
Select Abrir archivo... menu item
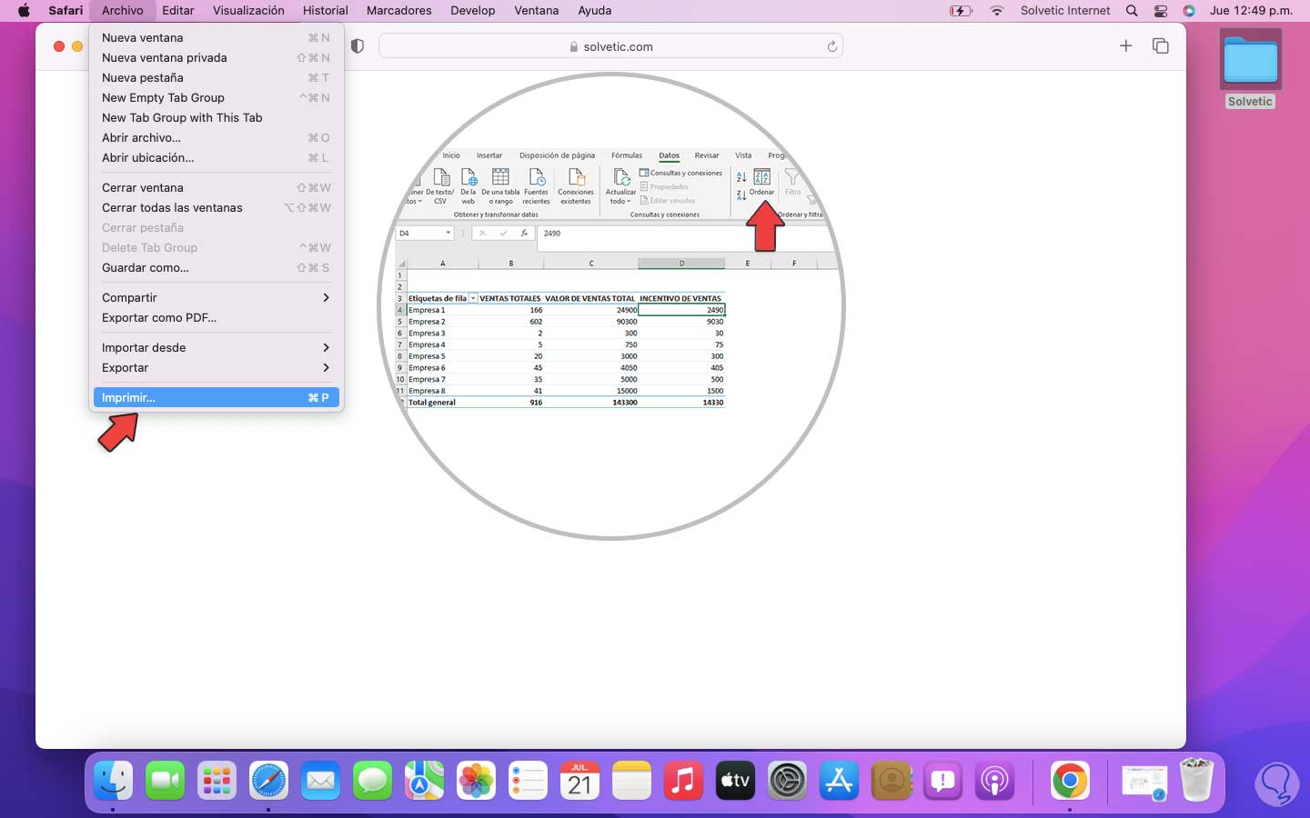[217, 137]
